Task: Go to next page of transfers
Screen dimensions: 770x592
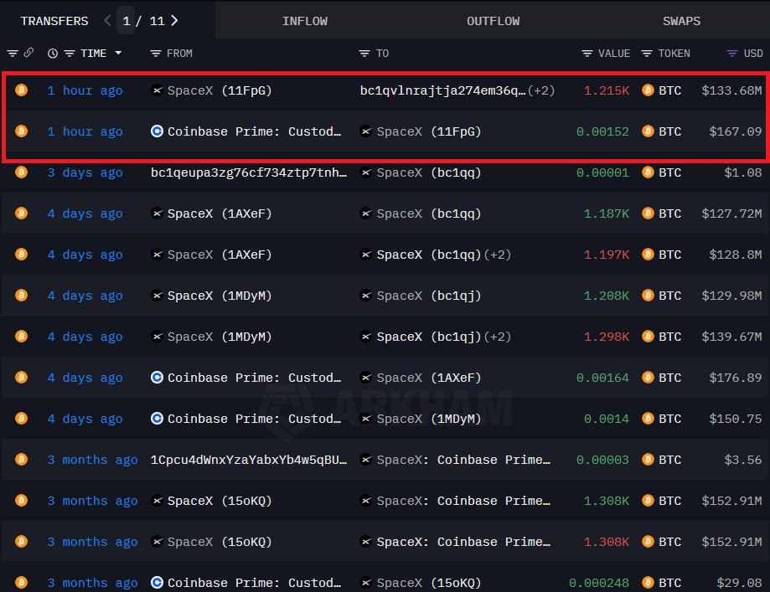Action: 174,21
